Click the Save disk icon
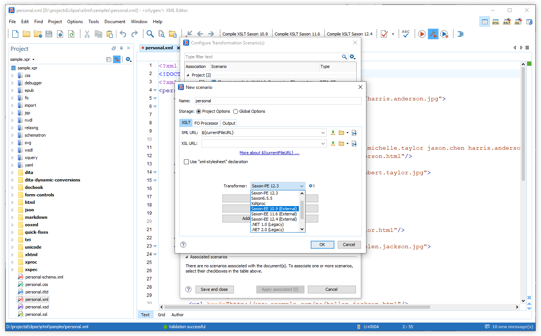This screenshot has height=336, width=541. coord(49,34)
